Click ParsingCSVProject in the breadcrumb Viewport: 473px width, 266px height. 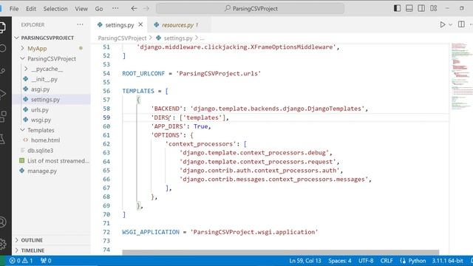122,38
